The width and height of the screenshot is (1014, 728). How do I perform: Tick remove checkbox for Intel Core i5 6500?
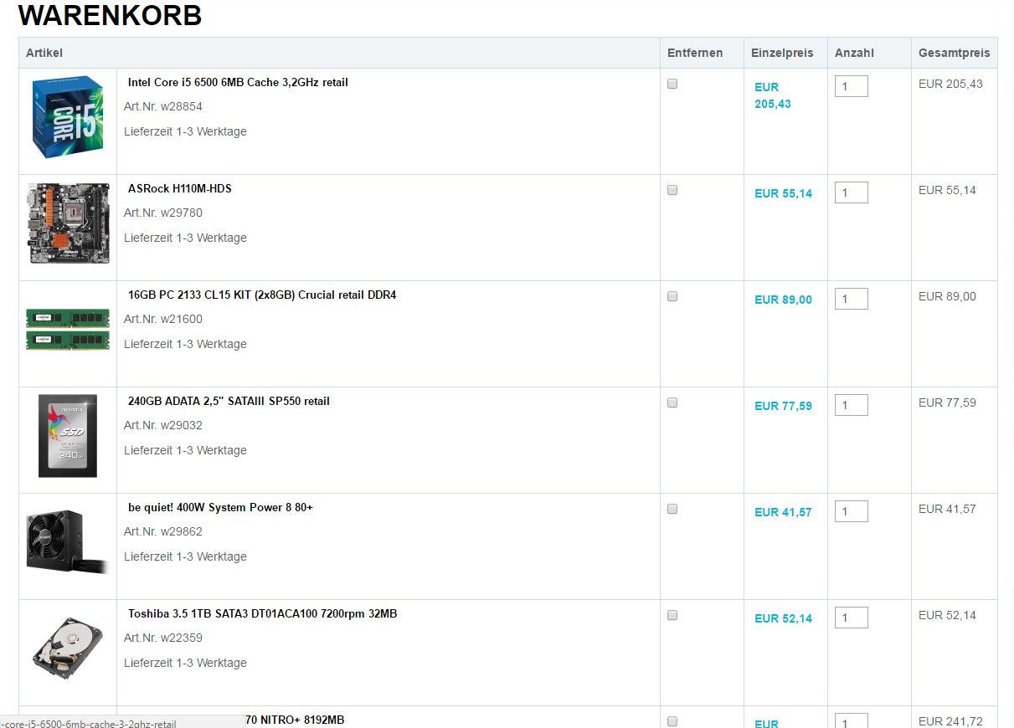coord(672,84)
